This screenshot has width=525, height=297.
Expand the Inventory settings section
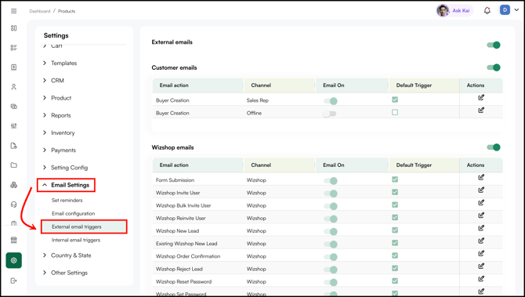coord(59,132)
